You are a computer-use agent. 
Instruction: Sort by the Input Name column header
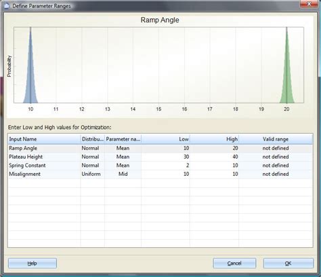click(44, 139)
